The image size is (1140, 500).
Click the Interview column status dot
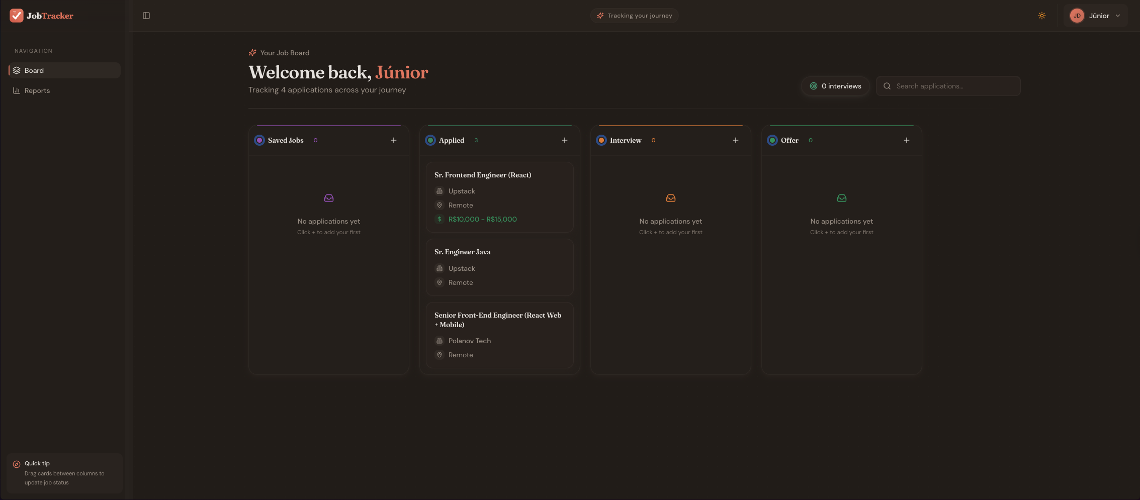pyautogui.click(x=601, y=140)
